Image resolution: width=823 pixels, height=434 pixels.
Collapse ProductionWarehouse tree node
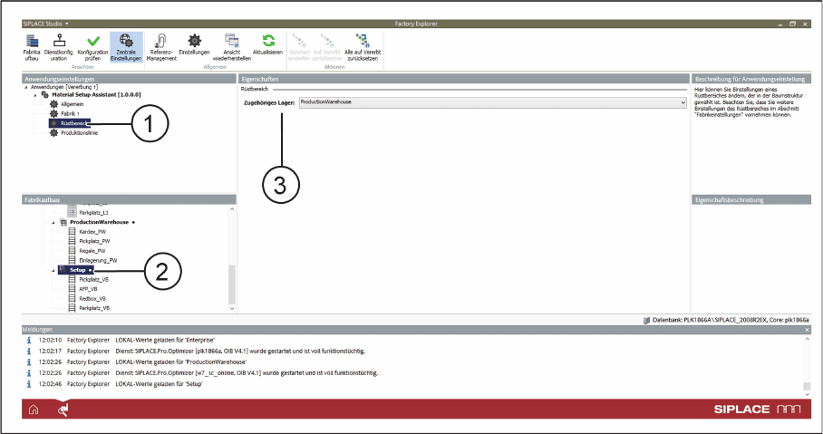point(53,223)
